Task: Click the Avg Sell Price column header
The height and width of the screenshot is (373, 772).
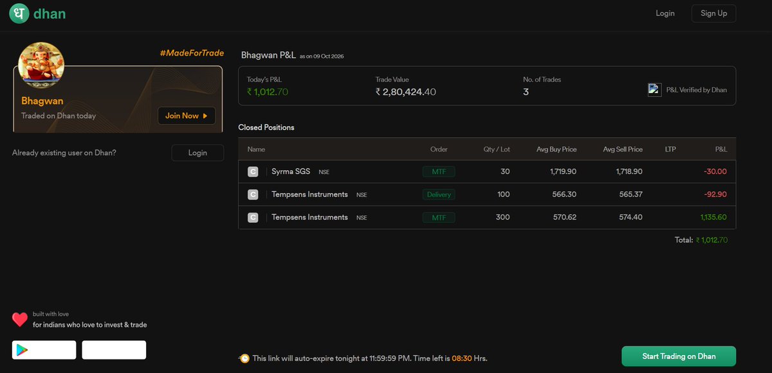Action: tap(623, 149)
